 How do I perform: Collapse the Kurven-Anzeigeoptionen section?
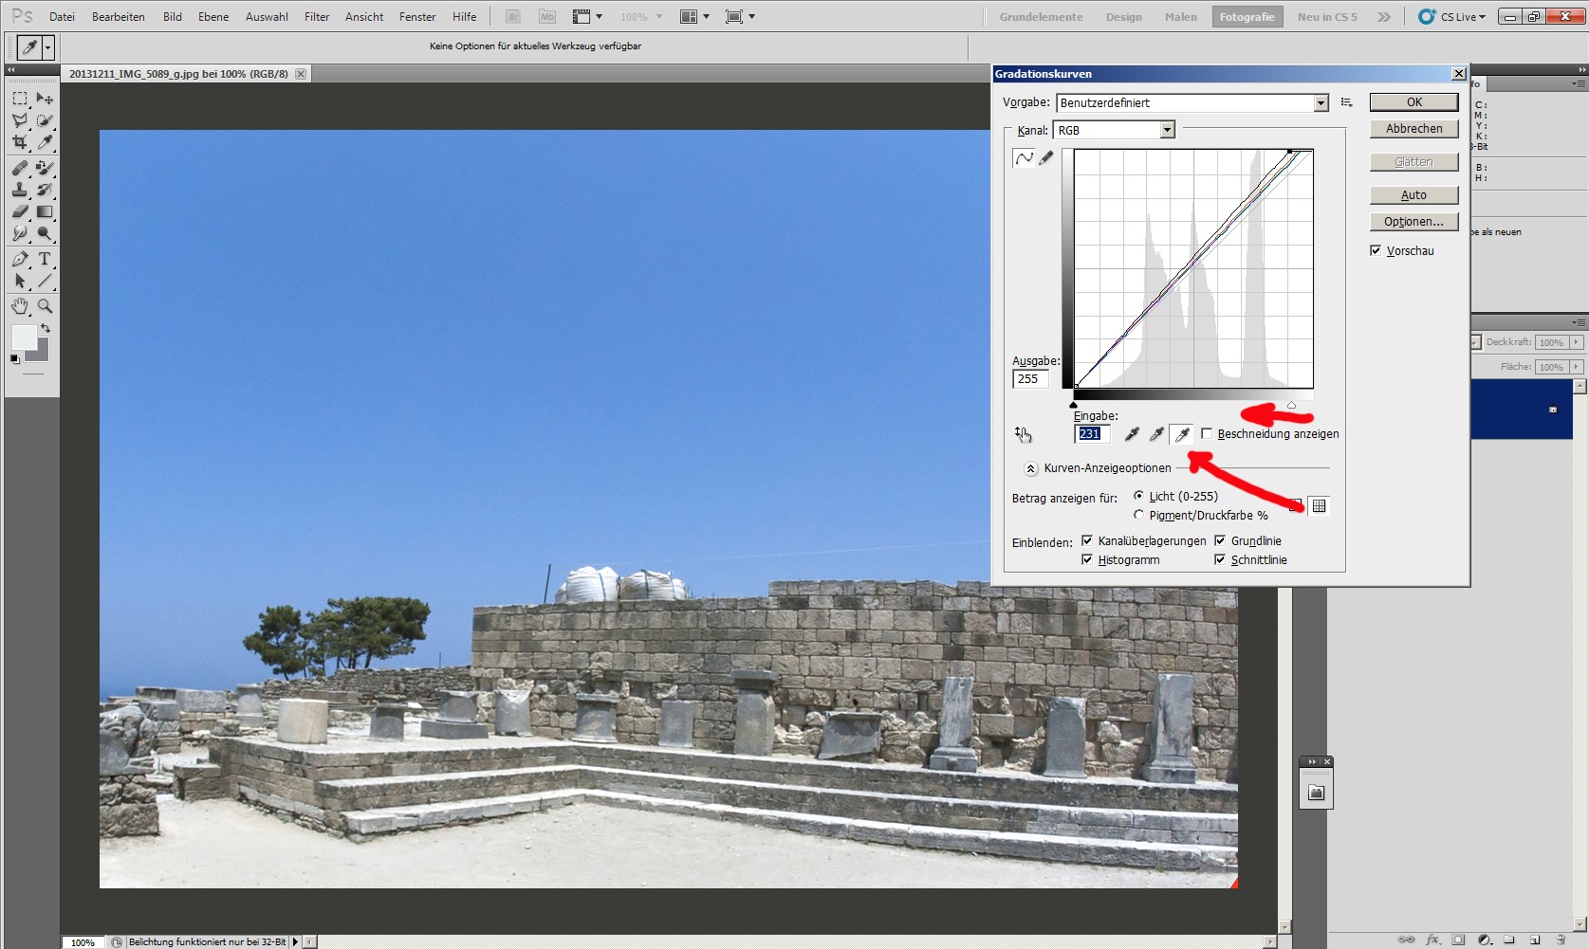point(1031,468)
